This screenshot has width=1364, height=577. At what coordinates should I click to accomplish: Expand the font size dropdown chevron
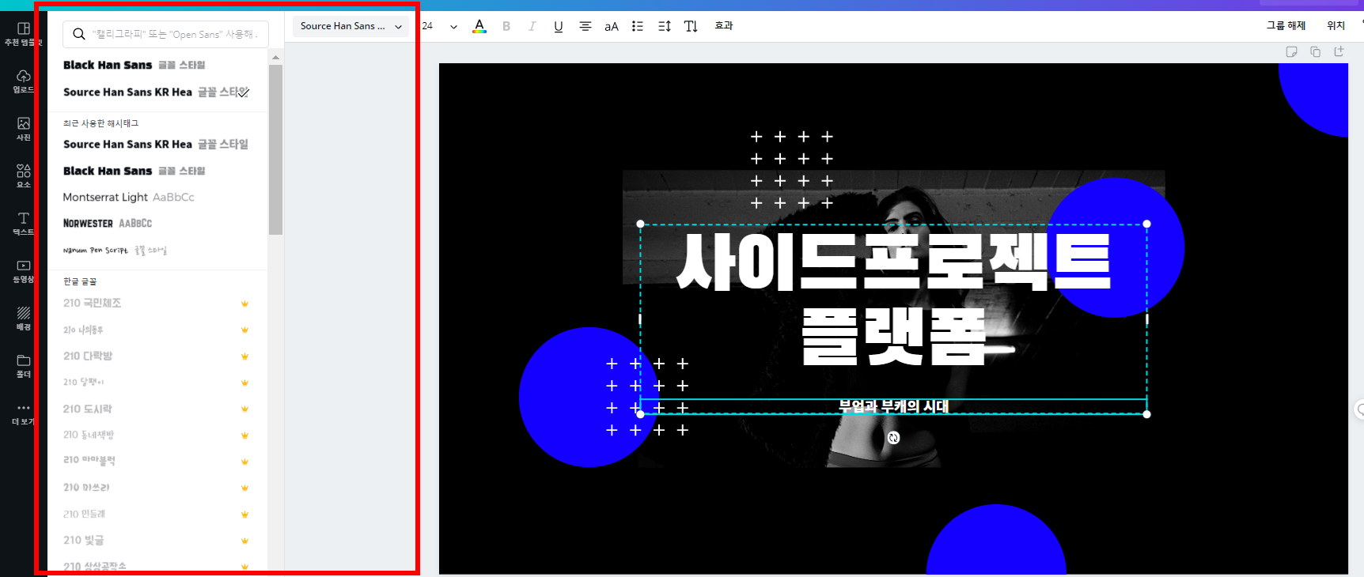pyautogui.click(x=453, y=26)
